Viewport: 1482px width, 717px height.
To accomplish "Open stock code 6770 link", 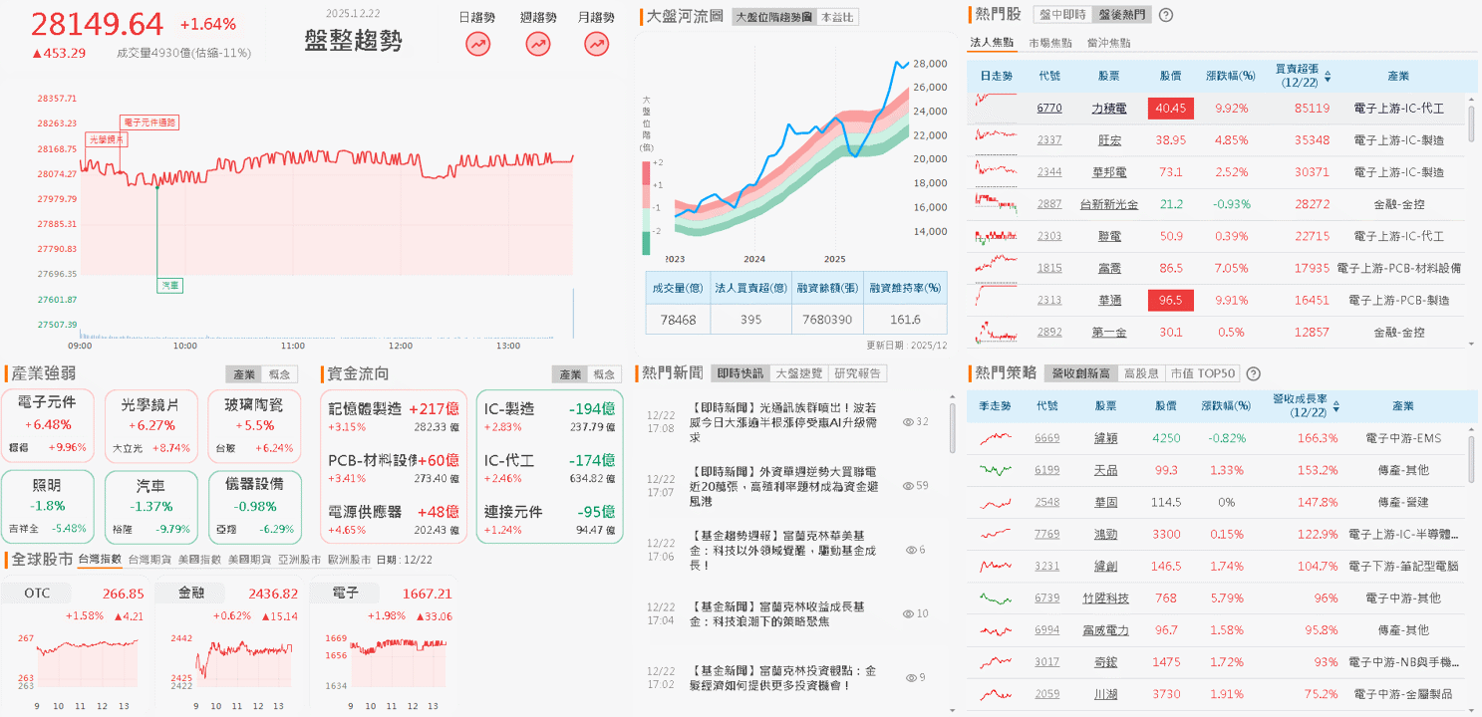I will [1049, 108].
